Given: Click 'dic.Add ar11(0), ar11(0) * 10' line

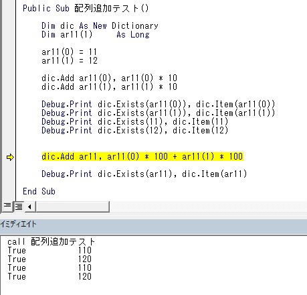Looking at the screenshot, I should [109, 78].
